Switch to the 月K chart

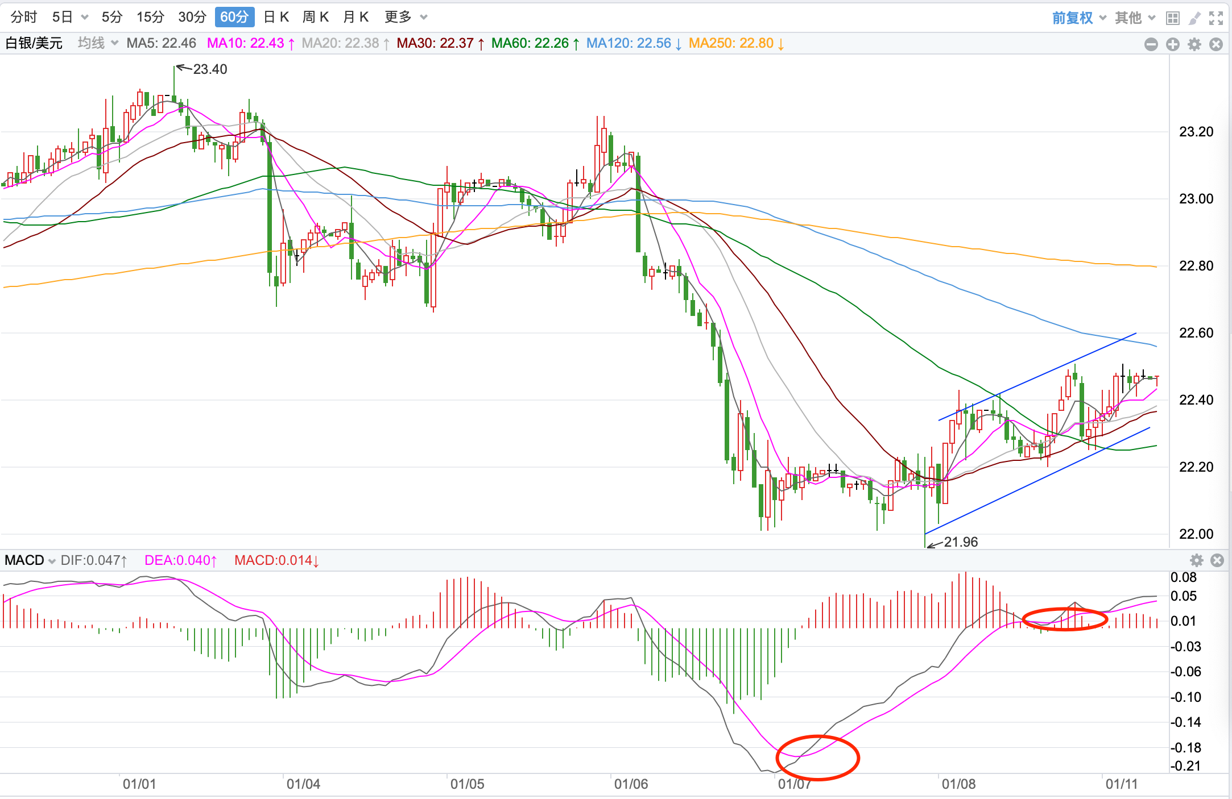(356, 17)
